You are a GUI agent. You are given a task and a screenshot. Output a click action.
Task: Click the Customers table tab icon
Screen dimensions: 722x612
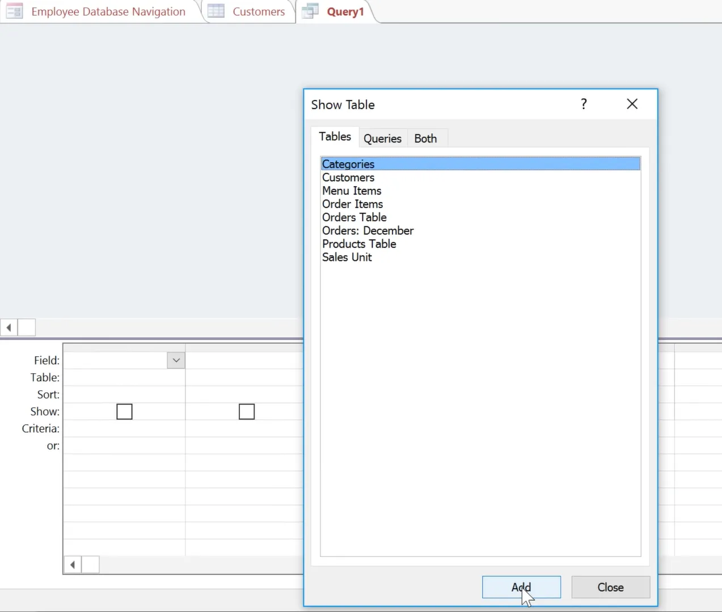click(x=216, y=11)
